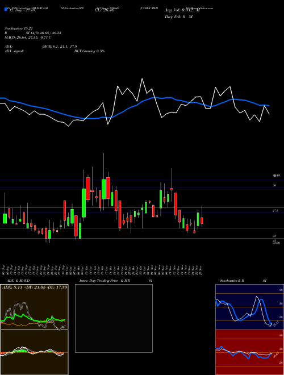Click the '(MGR) 8.1, 21.1, 17.9' ADX values
Screen dimensions: 284x375
pos(59,47)
